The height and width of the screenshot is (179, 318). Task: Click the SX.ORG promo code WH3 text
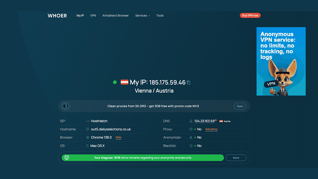click(153, 106)
